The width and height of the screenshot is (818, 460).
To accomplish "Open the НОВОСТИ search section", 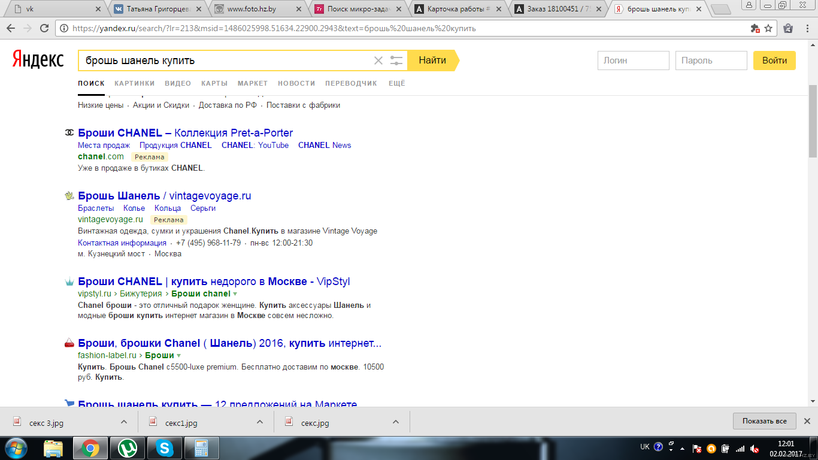I will [x=296, y=83].
